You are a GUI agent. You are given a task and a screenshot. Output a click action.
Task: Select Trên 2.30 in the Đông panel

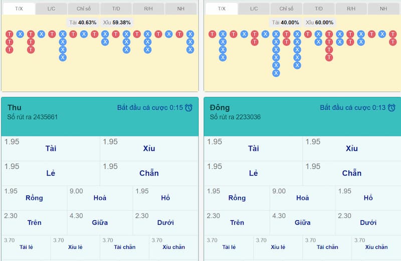(237, 222)
